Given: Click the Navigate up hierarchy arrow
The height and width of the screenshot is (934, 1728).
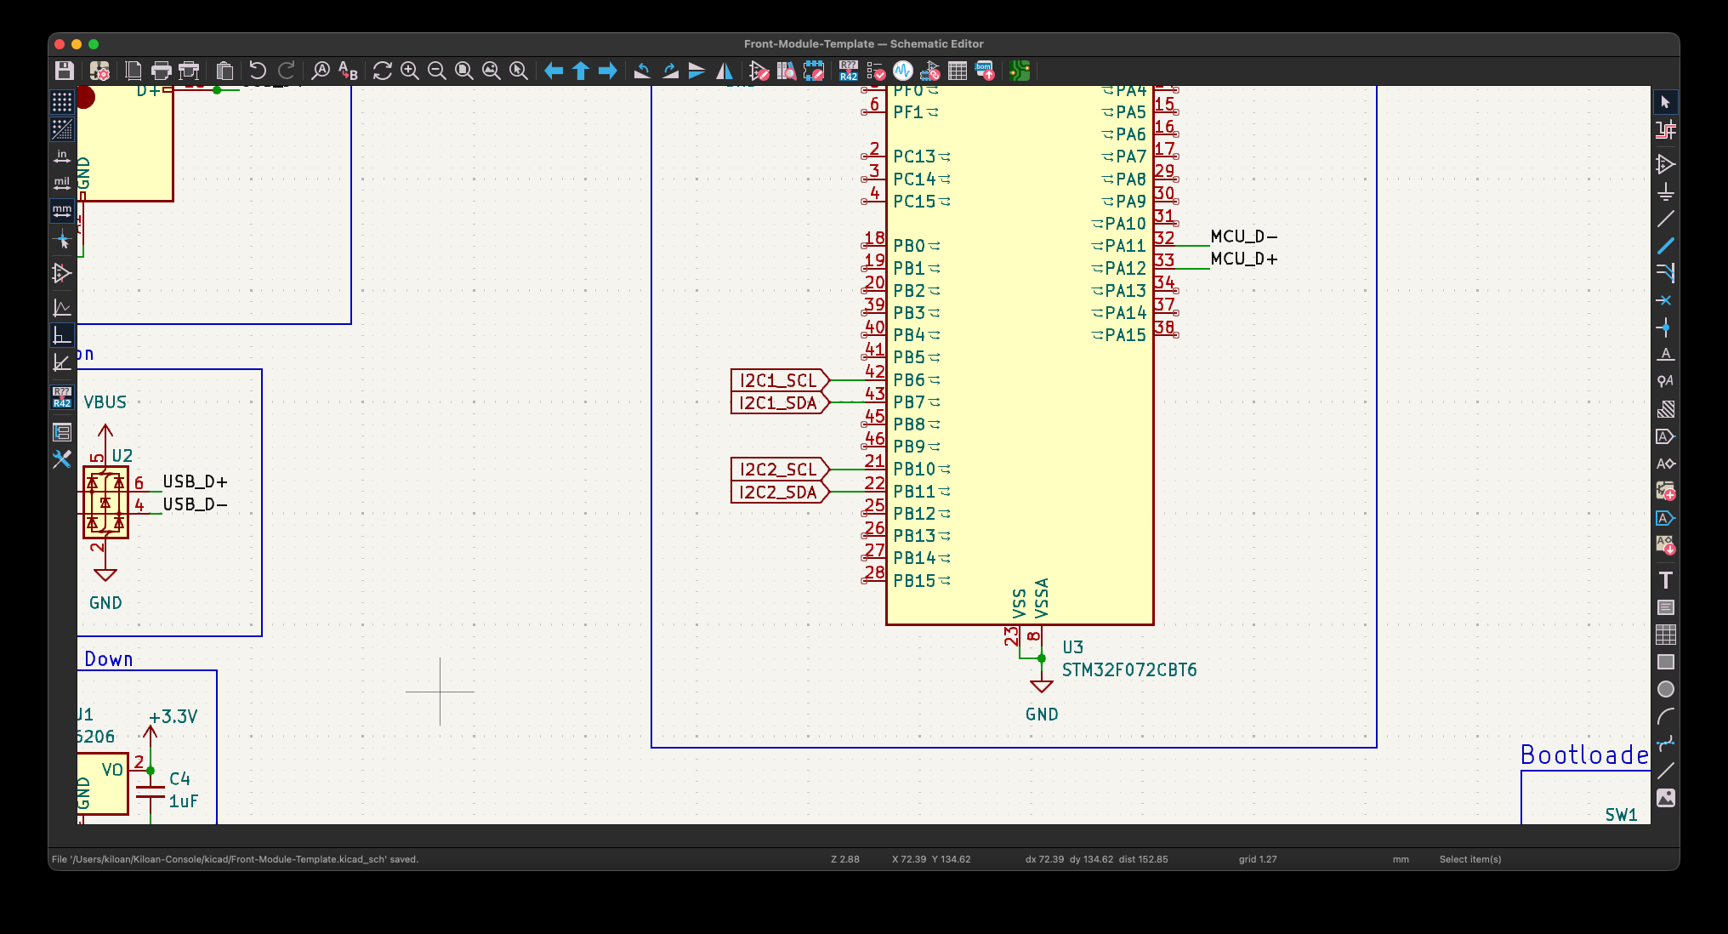Looking at the screenshot, I should tap(581, 71).
